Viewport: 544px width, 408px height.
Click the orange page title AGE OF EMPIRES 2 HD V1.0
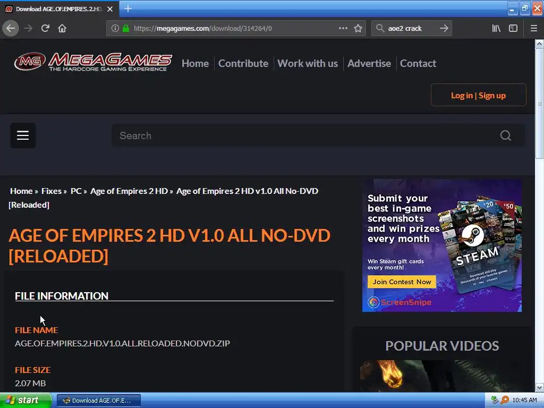[x=169, y=245]
